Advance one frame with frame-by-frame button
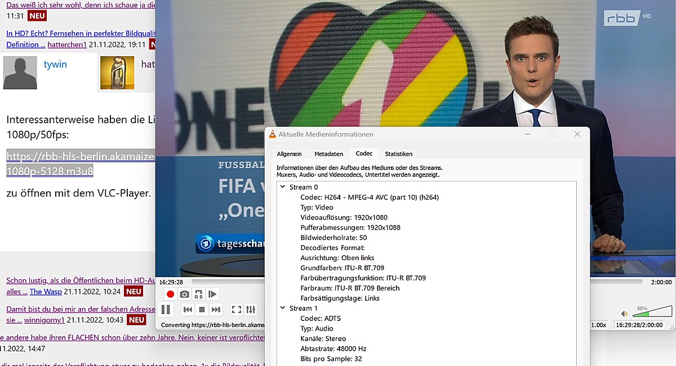This screenshot has height=366, width=676. (x=212, y=294)
